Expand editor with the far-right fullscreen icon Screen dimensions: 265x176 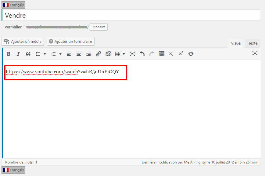point(255,53)
